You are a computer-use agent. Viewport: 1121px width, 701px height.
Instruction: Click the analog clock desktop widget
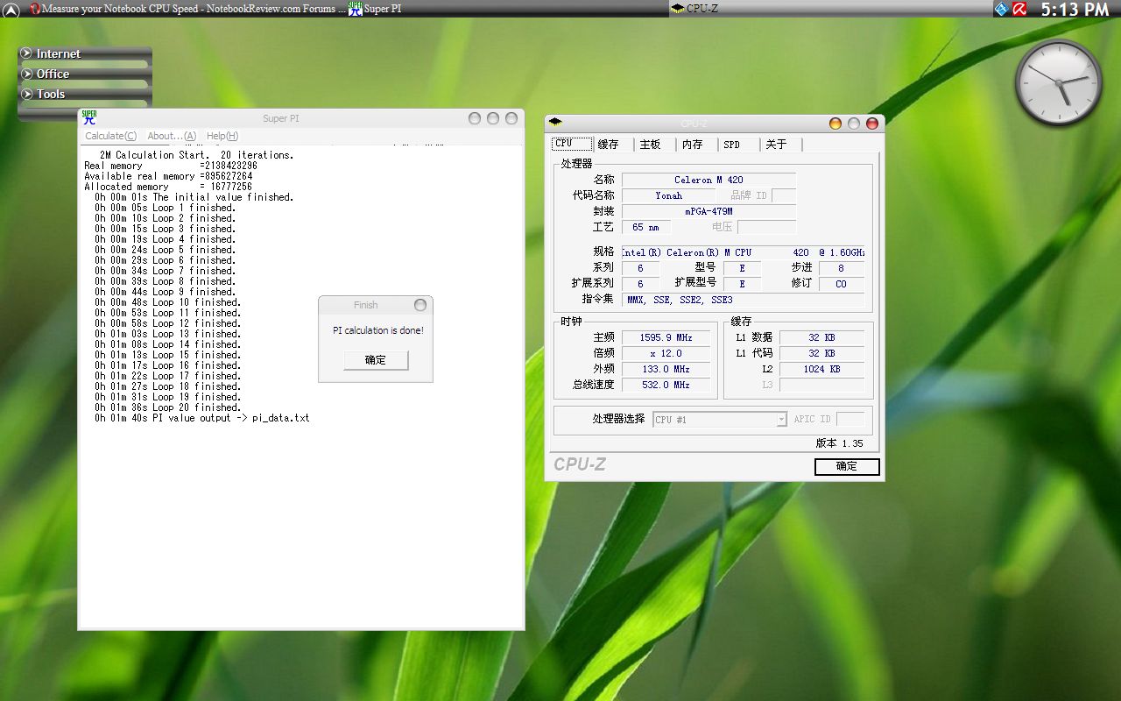click(x=1058, y=82)
